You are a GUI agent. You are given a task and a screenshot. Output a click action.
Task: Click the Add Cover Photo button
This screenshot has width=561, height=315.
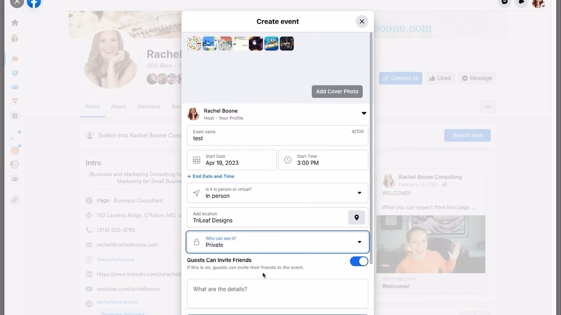point(337,91)
